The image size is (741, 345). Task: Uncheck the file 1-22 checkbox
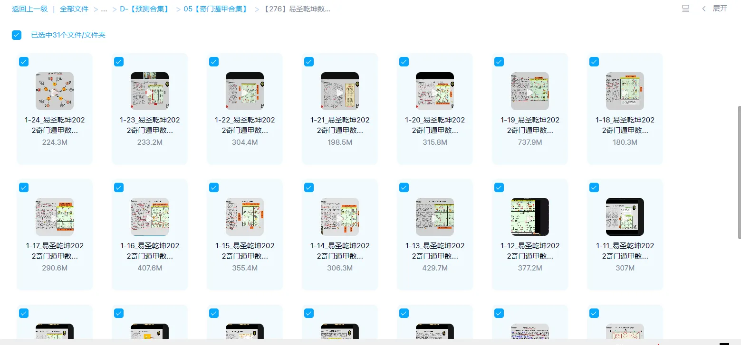[x=214, y=62]
